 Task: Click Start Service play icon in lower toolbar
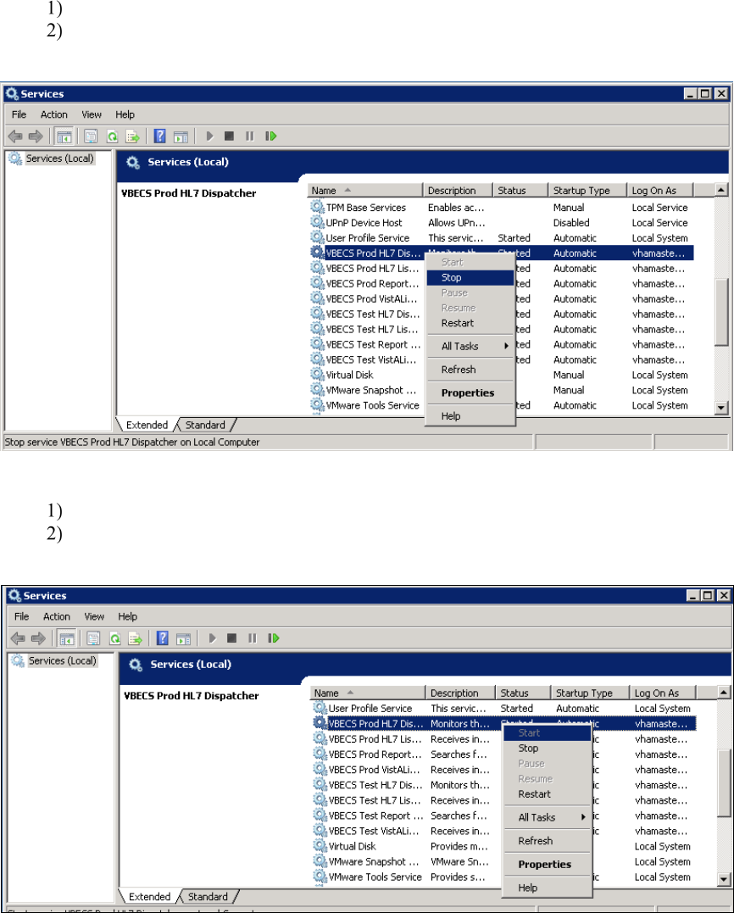click(213, 638)
